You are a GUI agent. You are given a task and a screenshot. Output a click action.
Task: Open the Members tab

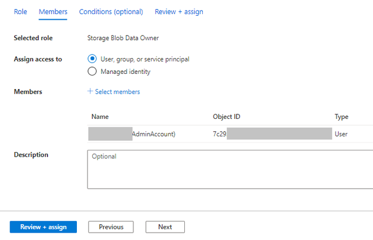[53, 12]
